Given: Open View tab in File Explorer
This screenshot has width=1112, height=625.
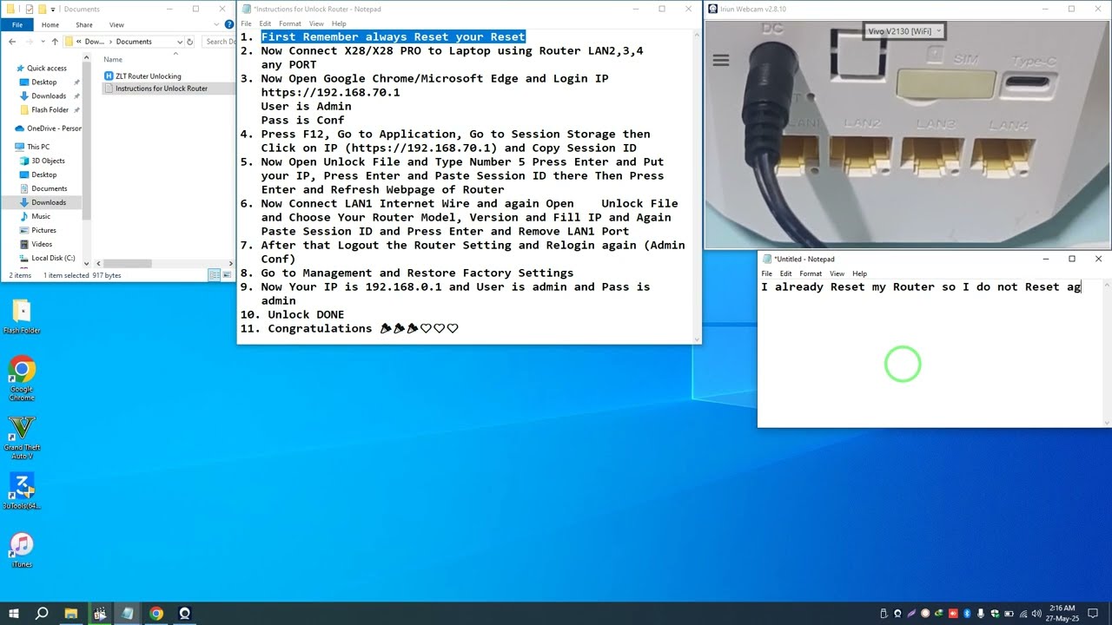Looking at the screenshot, I should (x=116, y=25).
